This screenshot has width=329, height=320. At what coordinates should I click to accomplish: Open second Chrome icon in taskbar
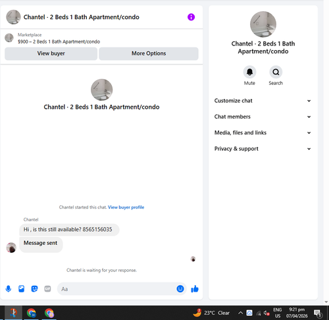pos(49,313)
